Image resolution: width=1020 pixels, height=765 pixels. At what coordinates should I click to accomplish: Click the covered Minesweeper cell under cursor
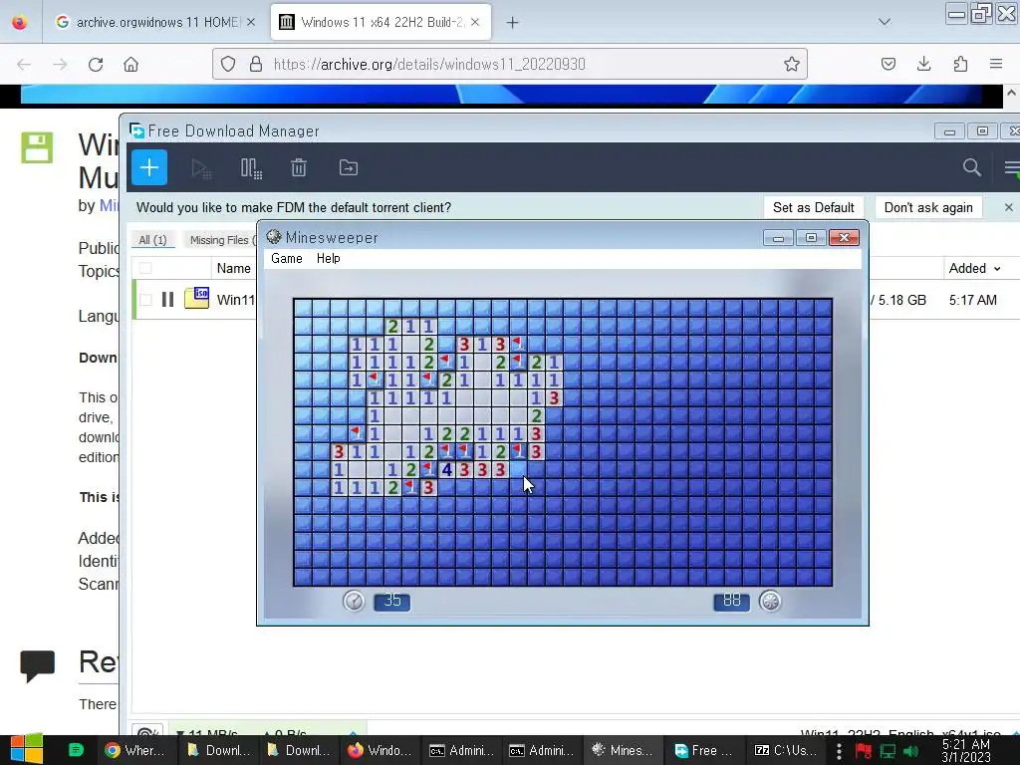518,470
